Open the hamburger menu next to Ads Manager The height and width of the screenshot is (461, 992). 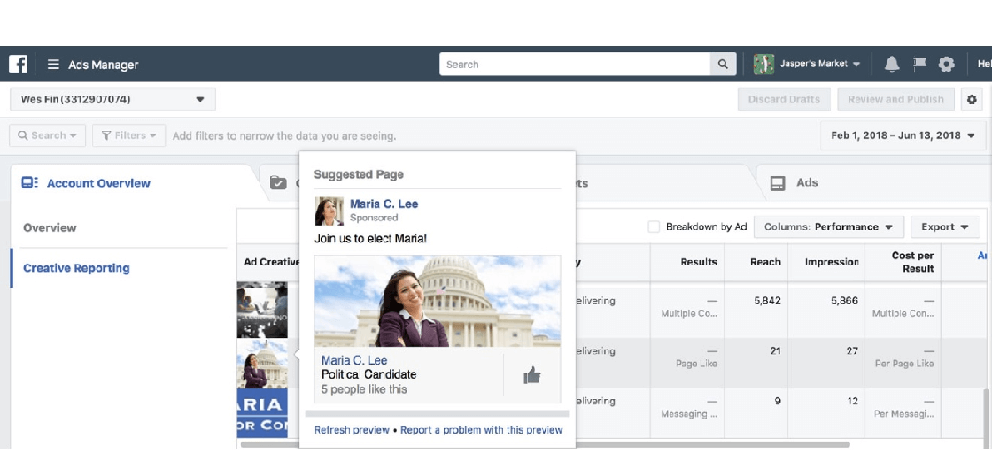coord(53,65)
